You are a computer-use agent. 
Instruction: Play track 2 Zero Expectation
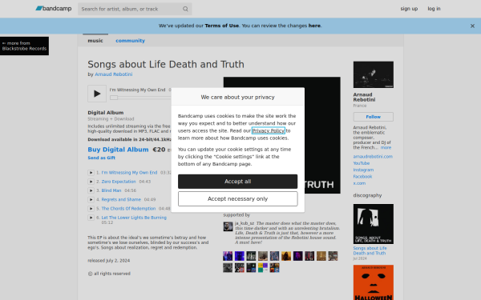[x=91, y=182]
